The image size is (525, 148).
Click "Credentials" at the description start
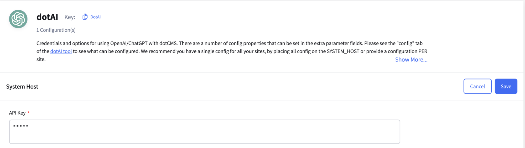click(49, 43)
